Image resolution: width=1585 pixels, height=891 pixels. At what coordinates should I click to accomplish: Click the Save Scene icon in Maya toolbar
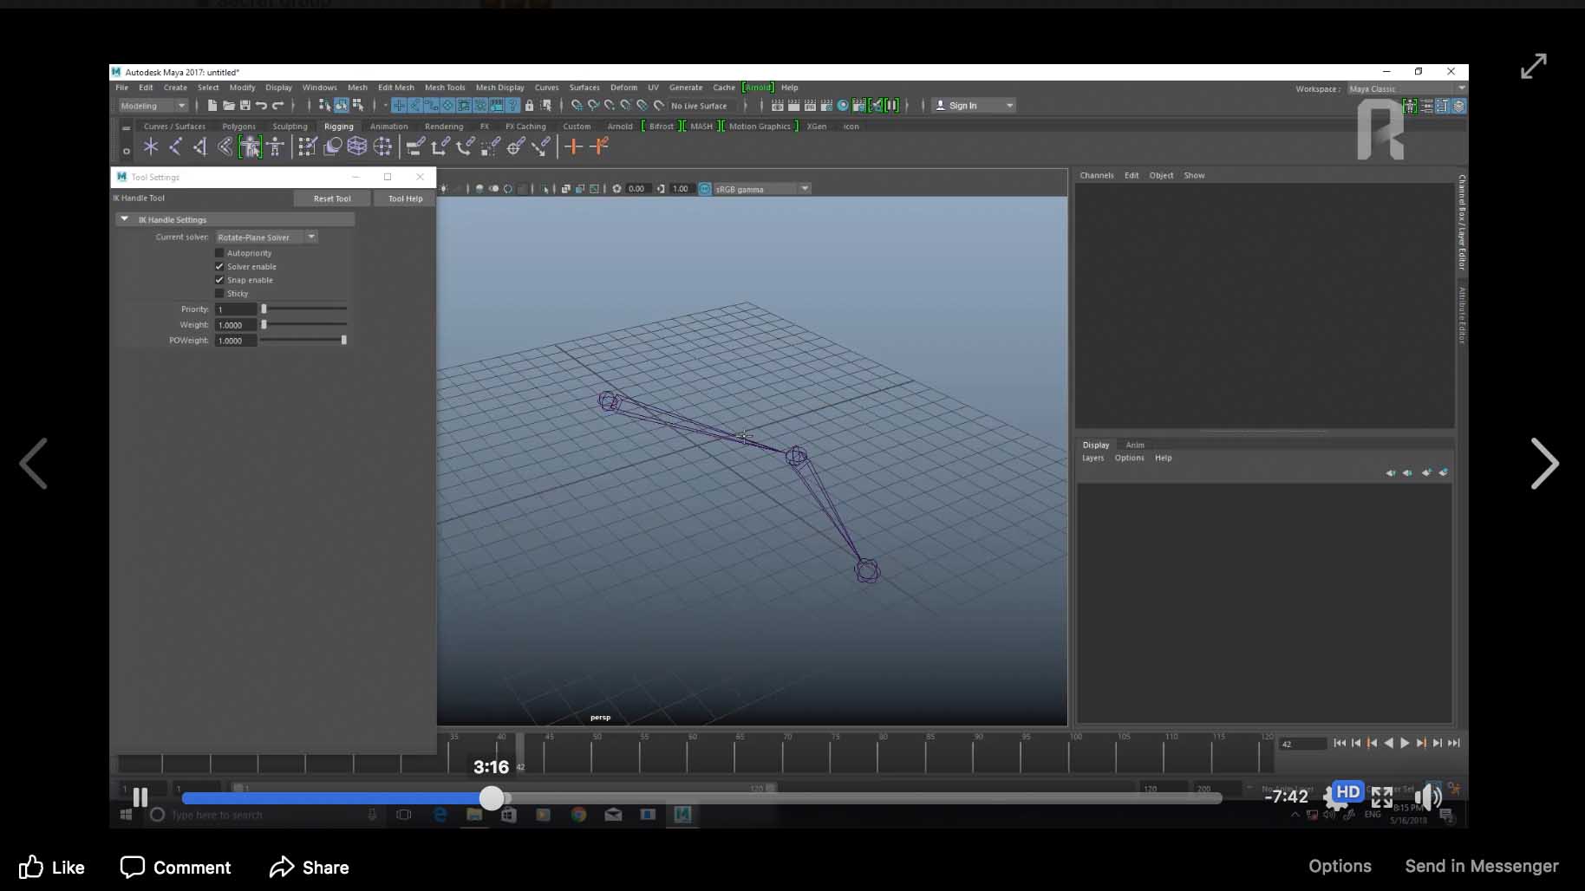click(245, 106)
